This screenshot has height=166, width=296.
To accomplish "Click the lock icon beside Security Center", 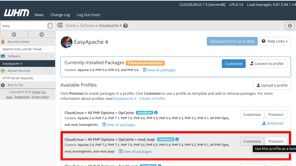I will [3, 41].
